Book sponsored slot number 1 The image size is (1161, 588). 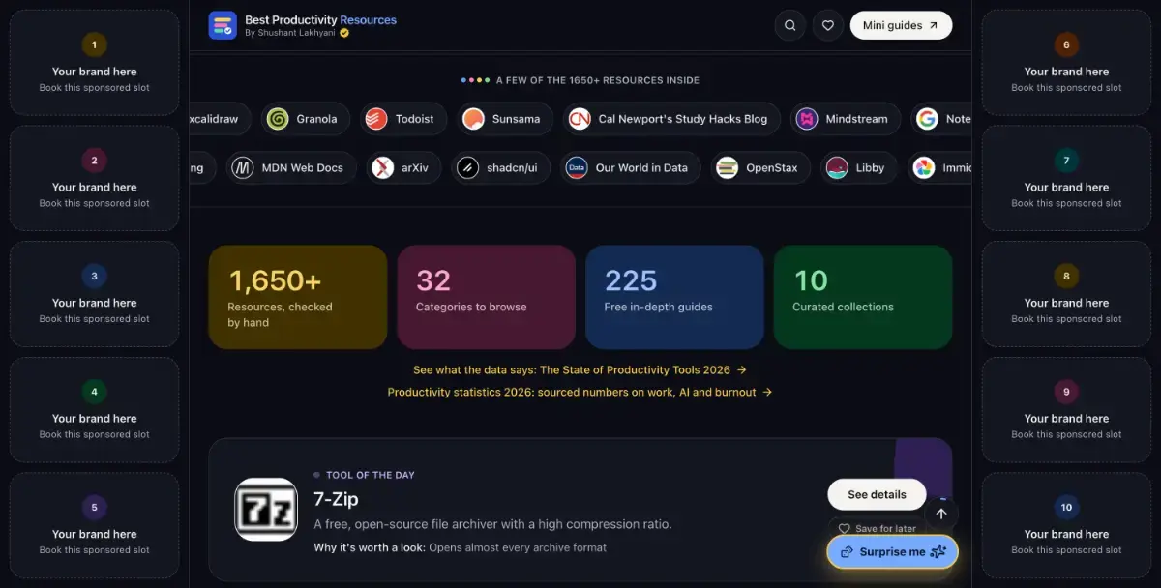pyautogui.click(x=94, y=63)
